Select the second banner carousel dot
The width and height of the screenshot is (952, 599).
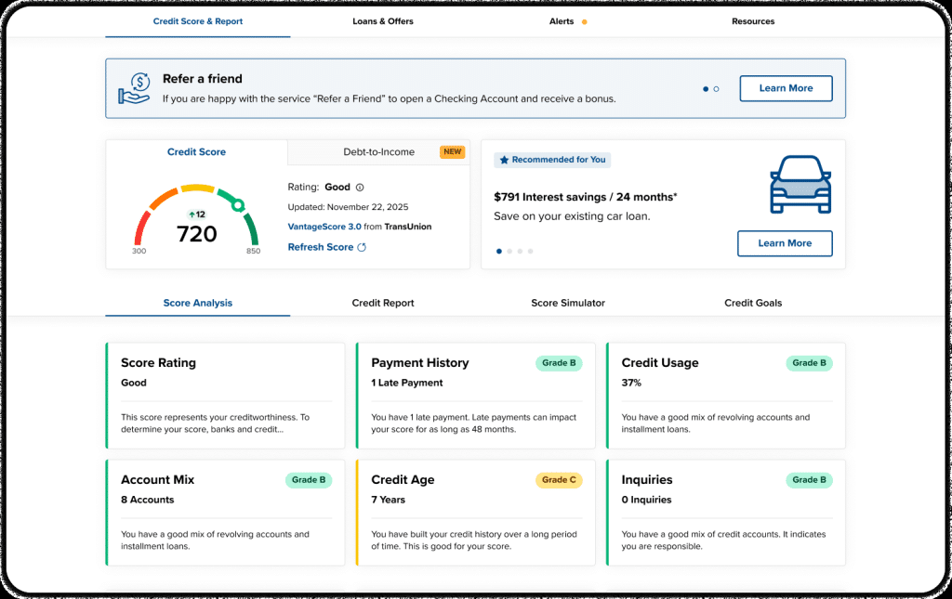(716, 89)
